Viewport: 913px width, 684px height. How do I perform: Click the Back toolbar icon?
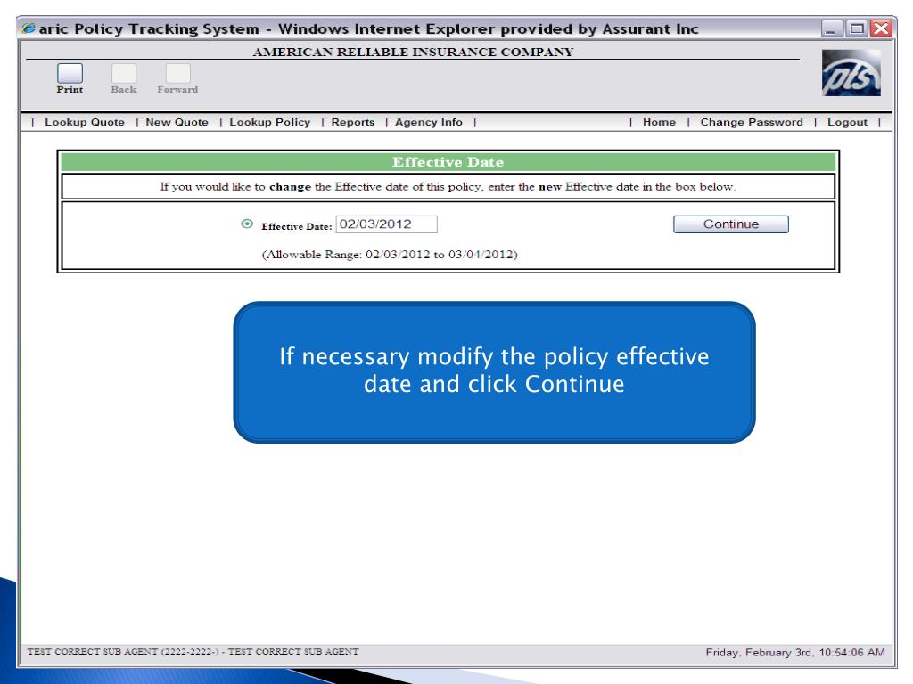124,74
